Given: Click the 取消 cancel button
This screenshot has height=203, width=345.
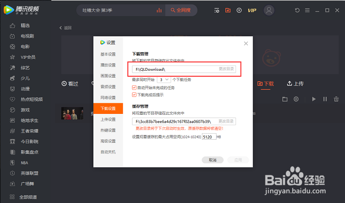Looking at the screenshot, I should (x=213, y=160).
